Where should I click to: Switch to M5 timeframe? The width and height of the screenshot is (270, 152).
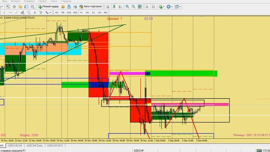point(63,13)
